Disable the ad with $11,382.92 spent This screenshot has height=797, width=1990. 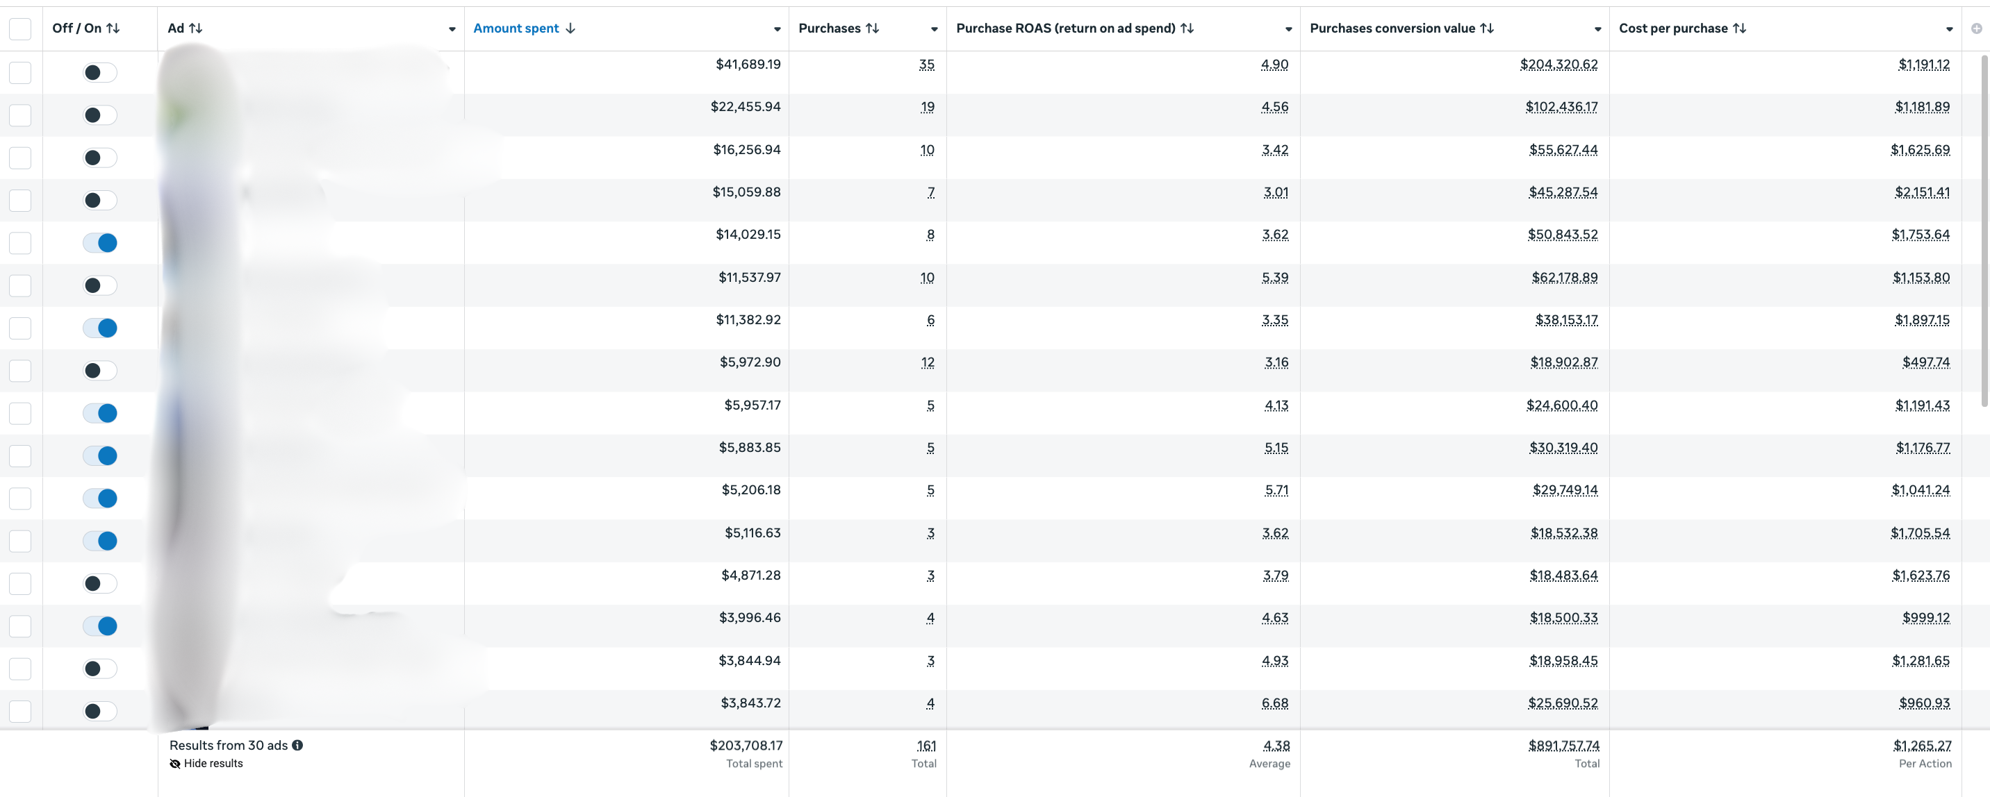click(99, 328)
